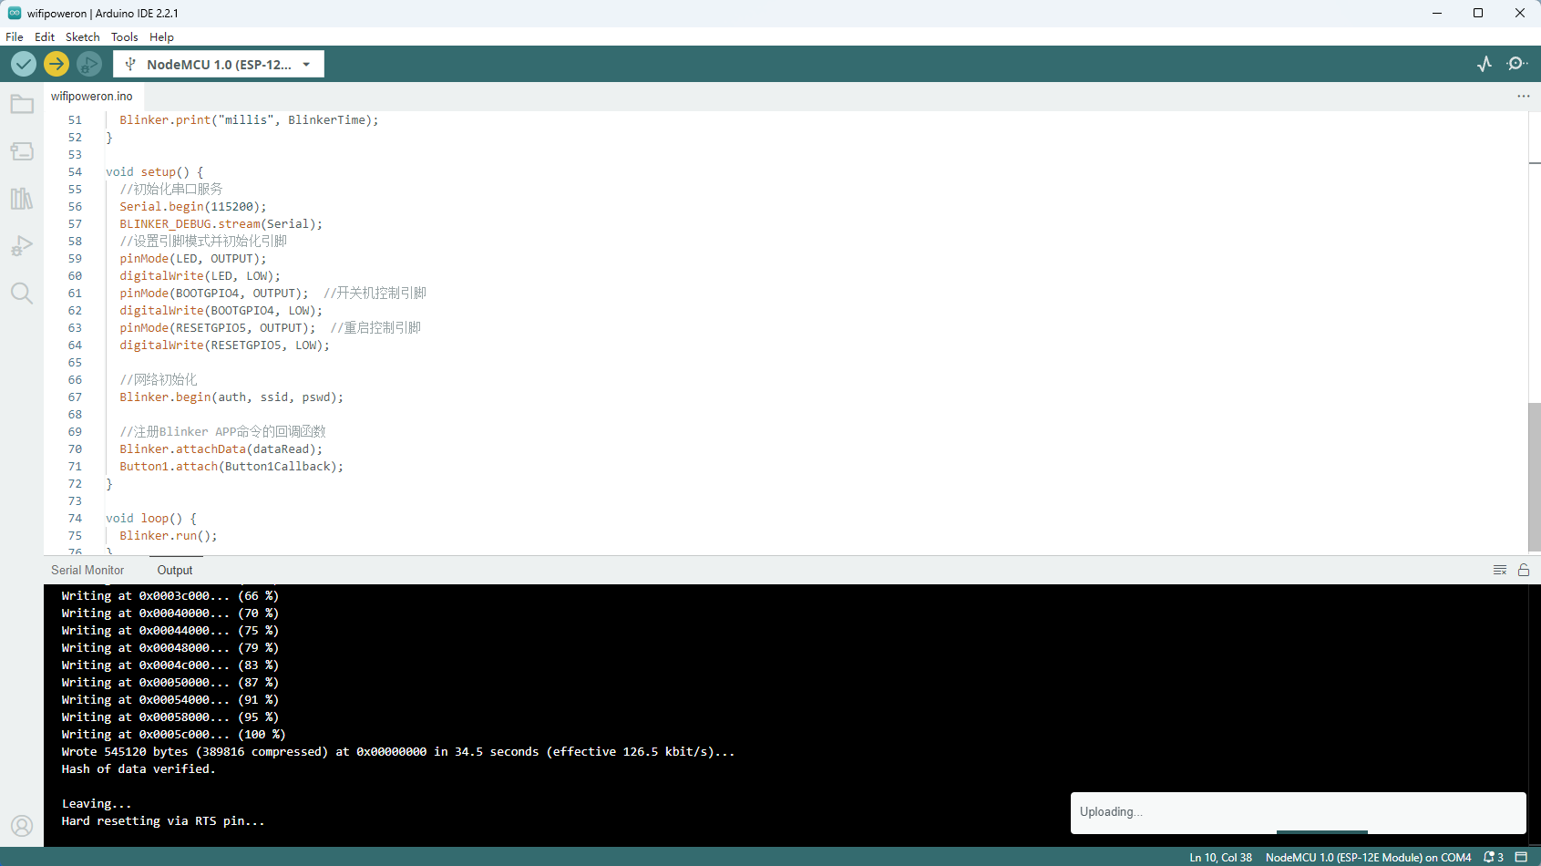Viewport: 1541px width, 866px height.
Task: Click the Verify sketch checkmark button
Action: 24,64
